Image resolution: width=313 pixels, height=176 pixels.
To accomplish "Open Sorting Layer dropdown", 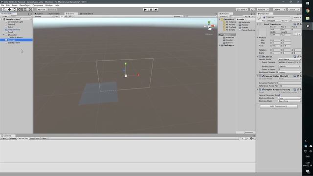I will (x=290, y=66).
